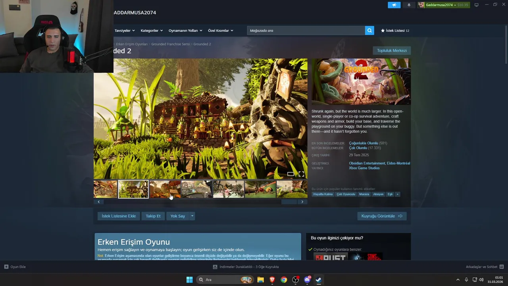The height and width of the screenshot is (286, 508).
Task: Select the Hayatta Kalma tag
Action: click(323, 194)
